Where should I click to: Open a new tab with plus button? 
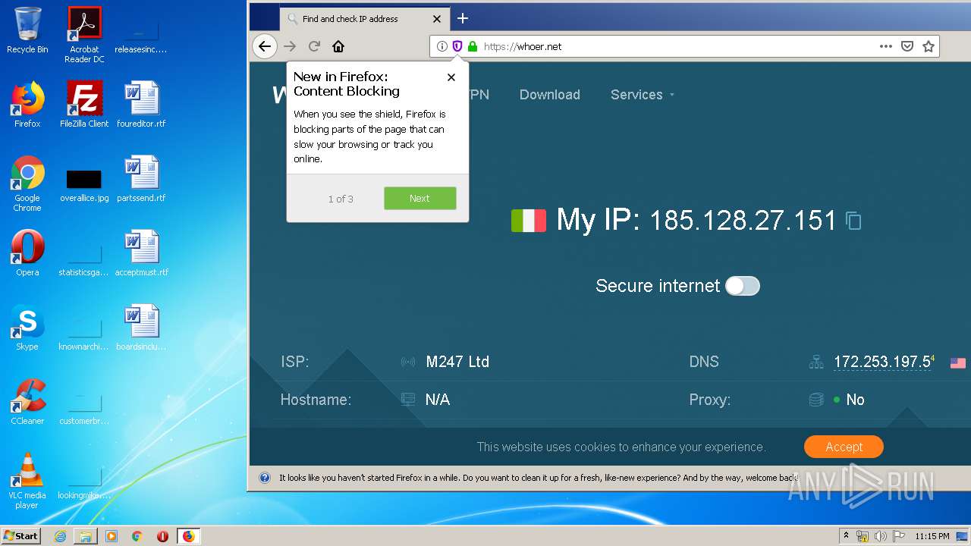[463, 18]
